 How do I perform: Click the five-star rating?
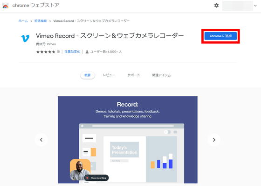(46, 52)
